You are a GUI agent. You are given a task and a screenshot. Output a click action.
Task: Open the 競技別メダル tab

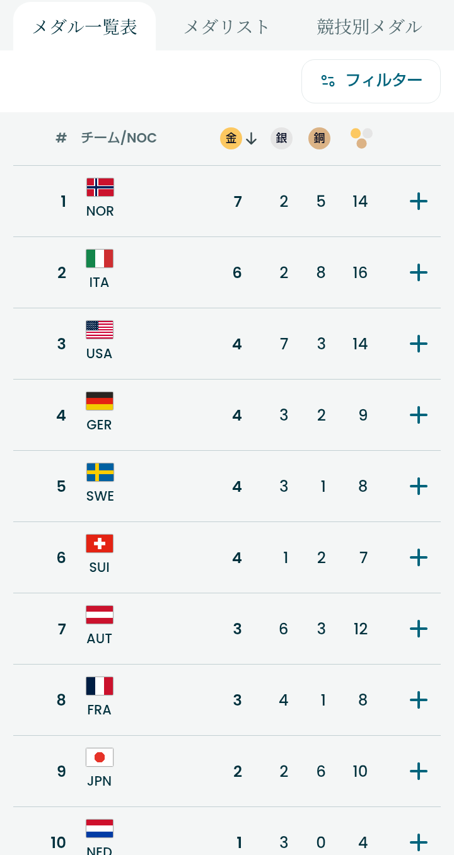[370, 27]
